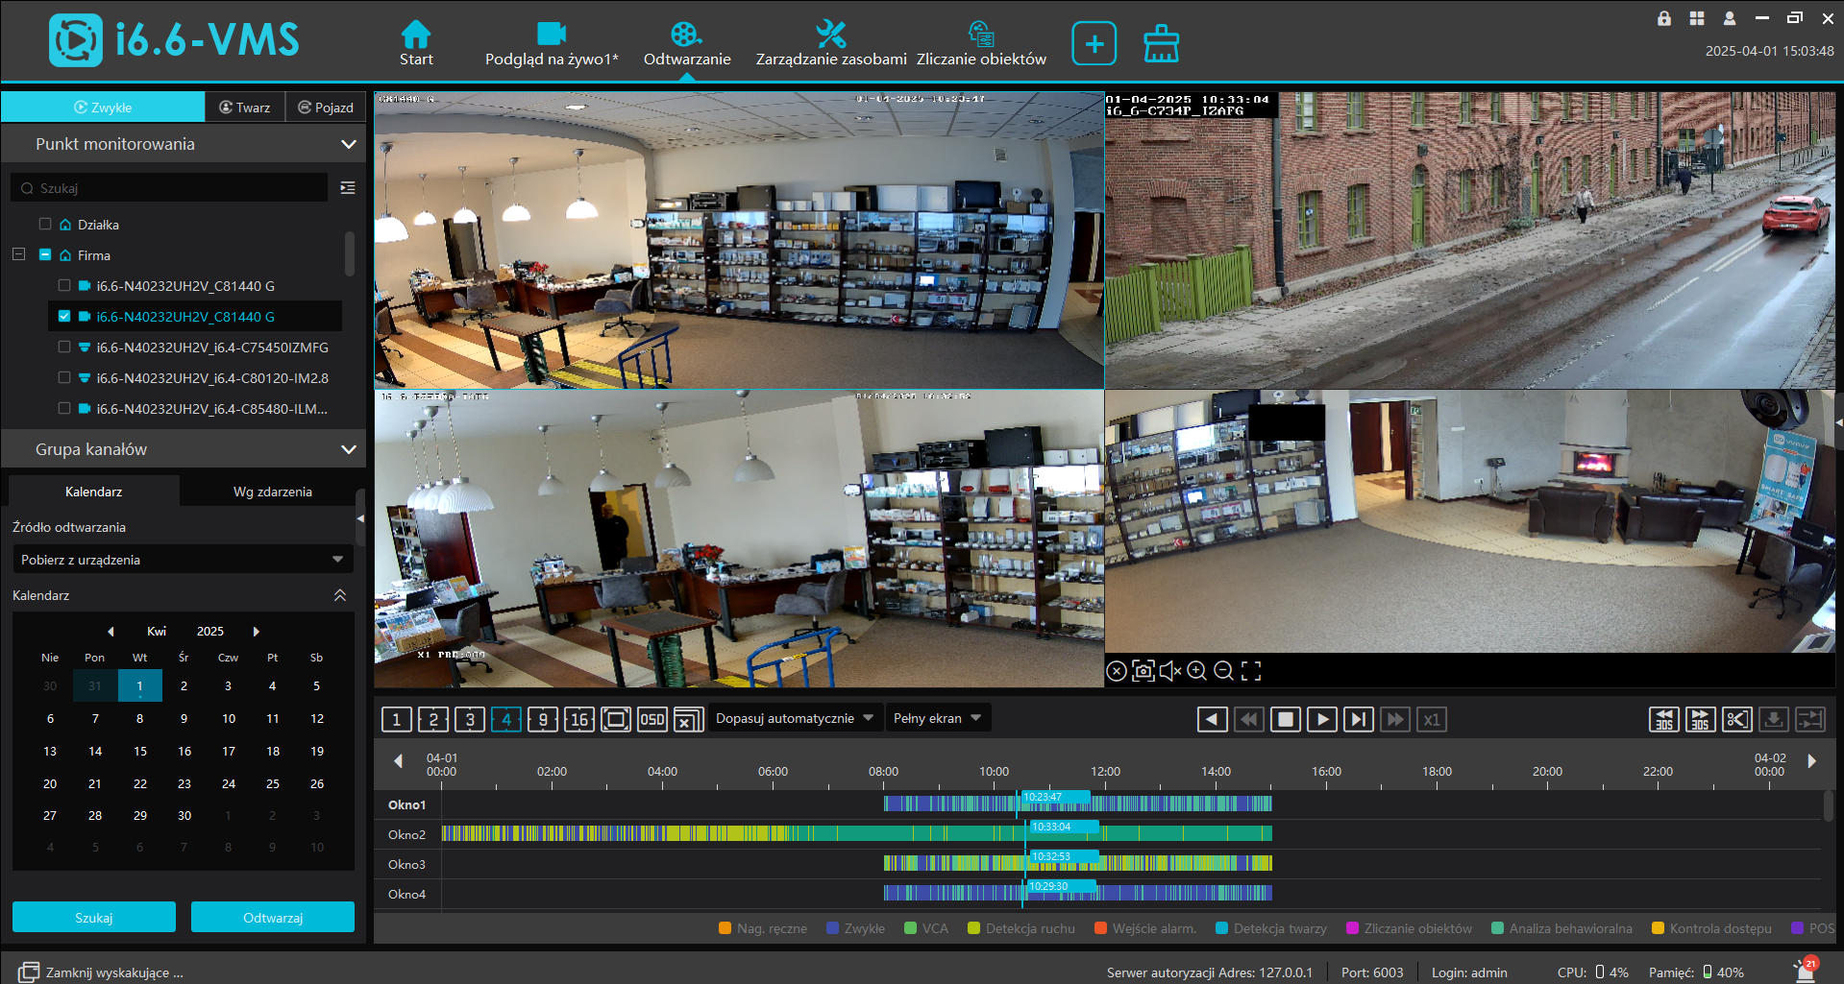
Task: Open the video clip scissors tool
Action: pos(1736,719)
